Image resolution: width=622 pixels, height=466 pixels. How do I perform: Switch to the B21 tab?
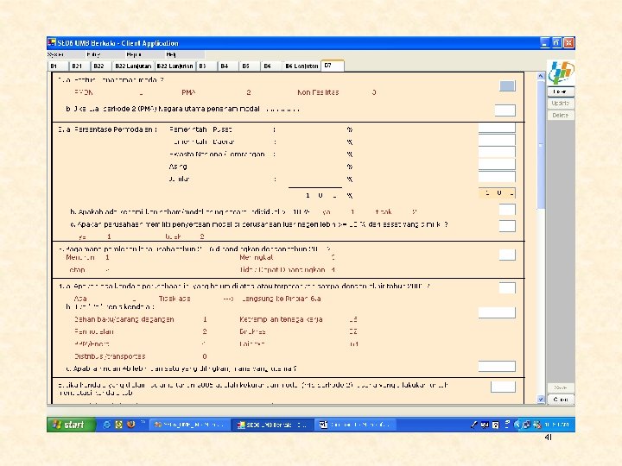[x=79, y=66]
